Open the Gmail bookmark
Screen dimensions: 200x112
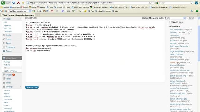(x=24, y=7)
